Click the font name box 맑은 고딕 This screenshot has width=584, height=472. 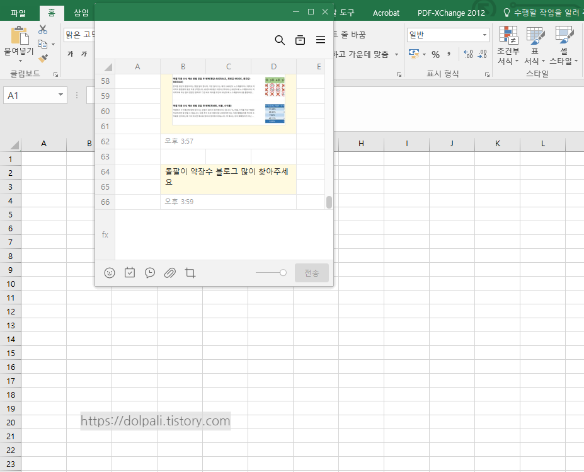coord(80,35)
